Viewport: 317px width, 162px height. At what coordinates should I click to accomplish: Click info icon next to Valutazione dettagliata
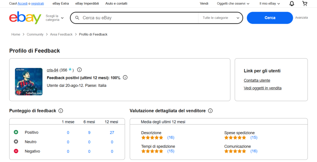[210, 110]
